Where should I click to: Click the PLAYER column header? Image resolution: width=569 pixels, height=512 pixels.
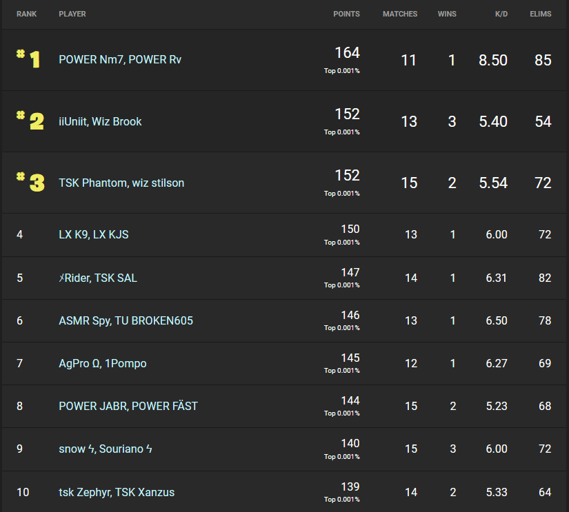[72, 14]
